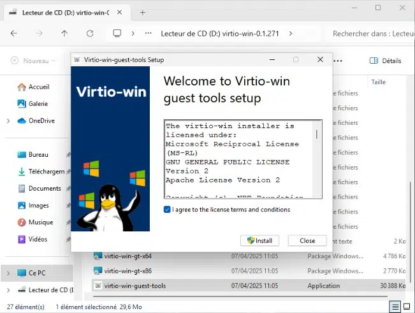Image resolution: width=415 pixels, height=313 pixels.
Task: Expand the Lecteur de CD tree node
Action: [8, 290]
